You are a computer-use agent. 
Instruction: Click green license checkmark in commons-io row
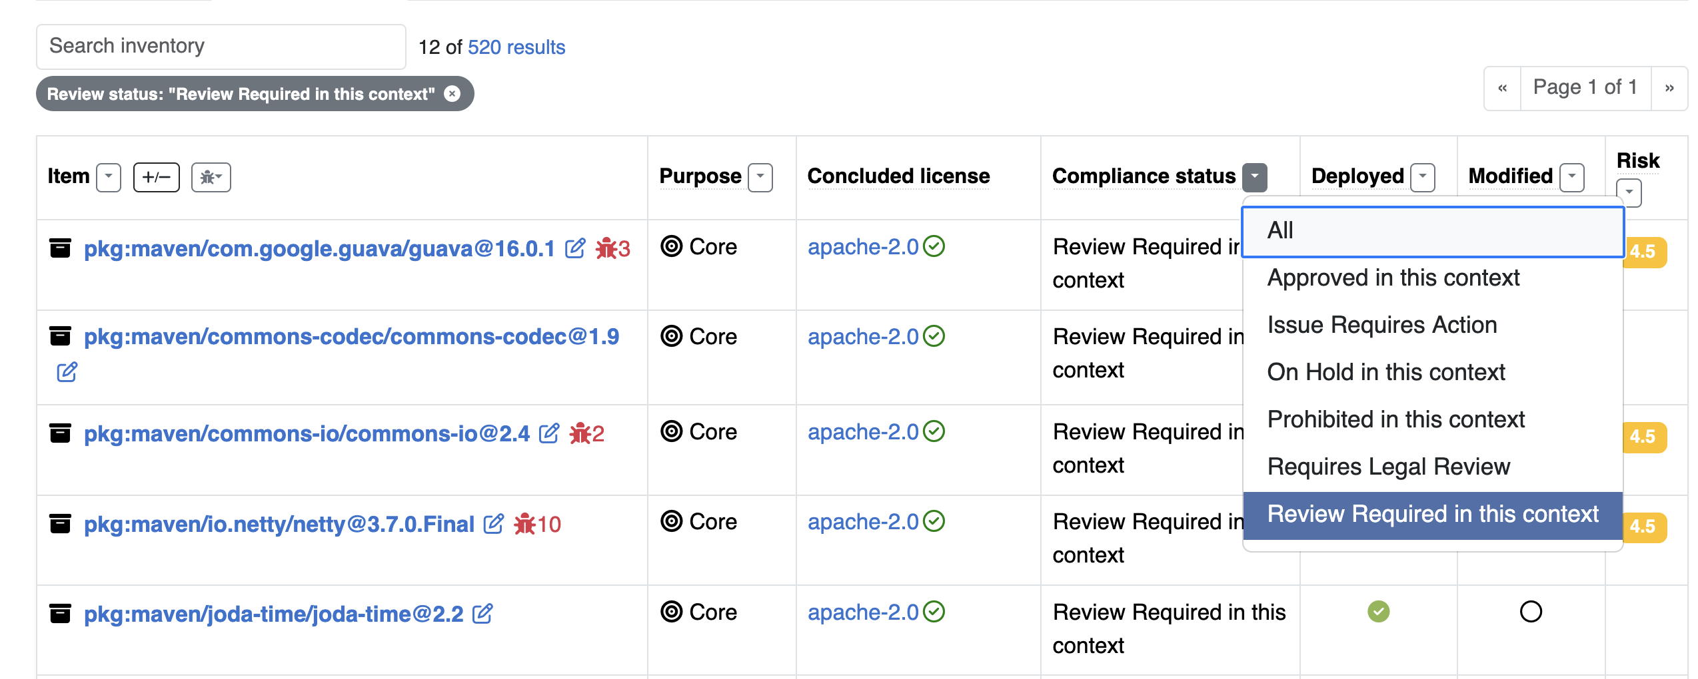pyautogui.click(x=934, y=431)
